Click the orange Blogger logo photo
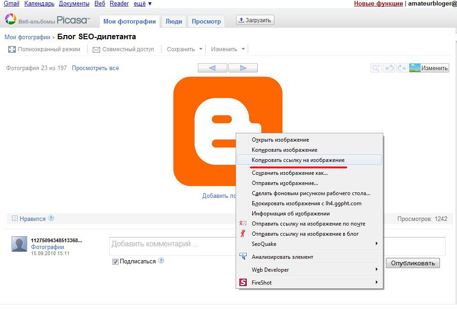 coord(228,131)
